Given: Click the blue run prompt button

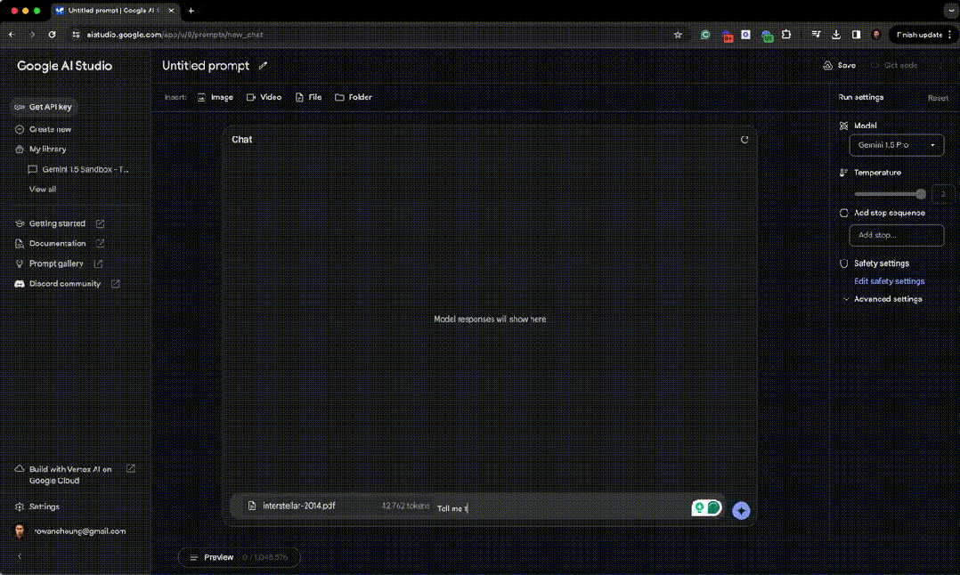Looking at the screenshot, I should (741, 510).
